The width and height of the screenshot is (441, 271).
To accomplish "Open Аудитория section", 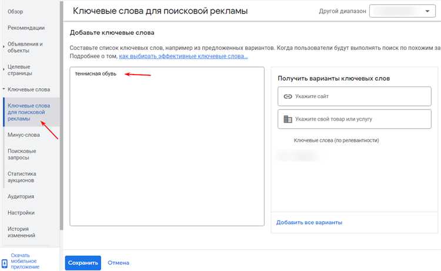I will 21,196.
